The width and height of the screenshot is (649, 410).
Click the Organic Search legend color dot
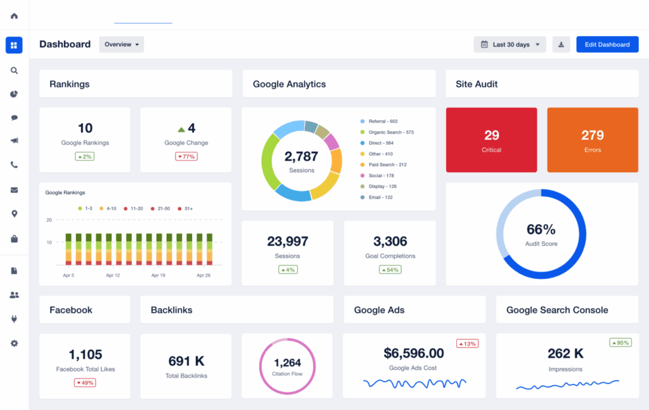[363, 132]
